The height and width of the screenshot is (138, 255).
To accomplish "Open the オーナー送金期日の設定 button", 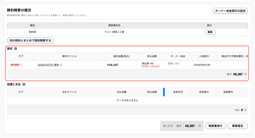I will click(230, 11).
